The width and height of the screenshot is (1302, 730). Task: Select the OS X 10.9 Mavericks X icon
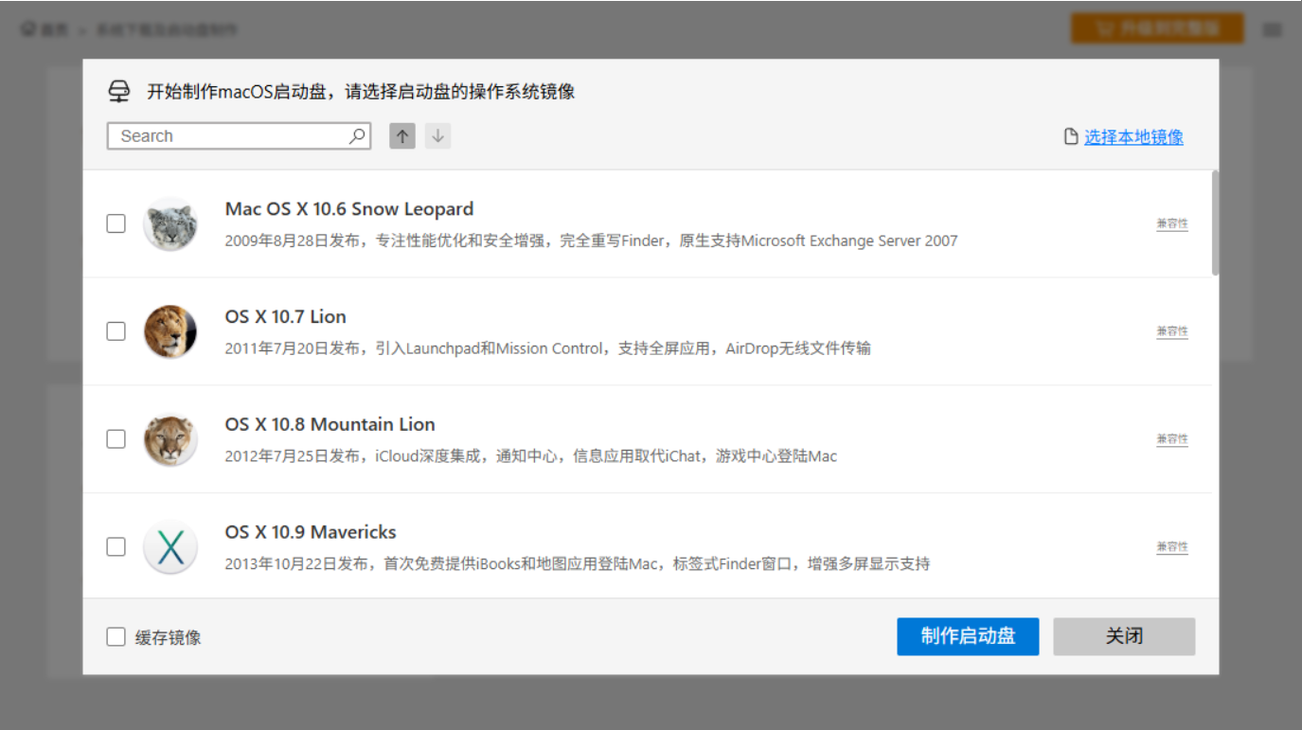coord(170,546)
